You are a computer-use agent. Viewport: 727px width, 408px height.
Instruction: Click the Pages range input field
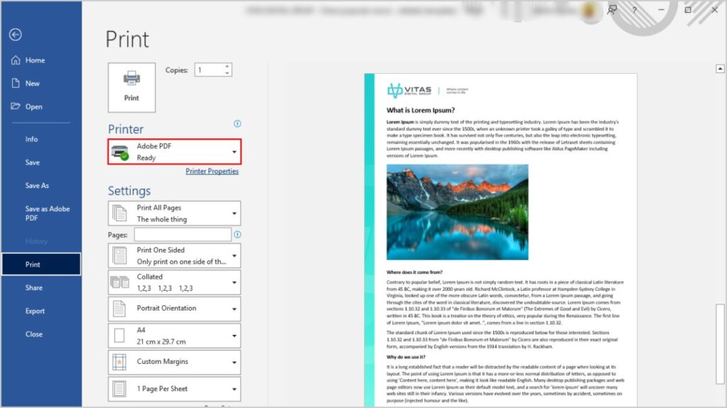[182, 235]
